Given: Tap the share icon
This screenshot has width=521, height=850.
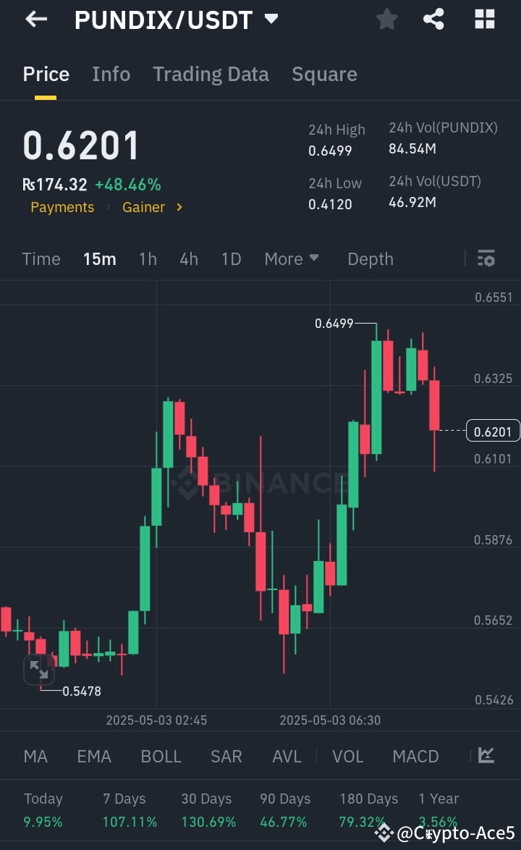Looking at the screenshot, I should pyautogui.click(x=433, y=19).
